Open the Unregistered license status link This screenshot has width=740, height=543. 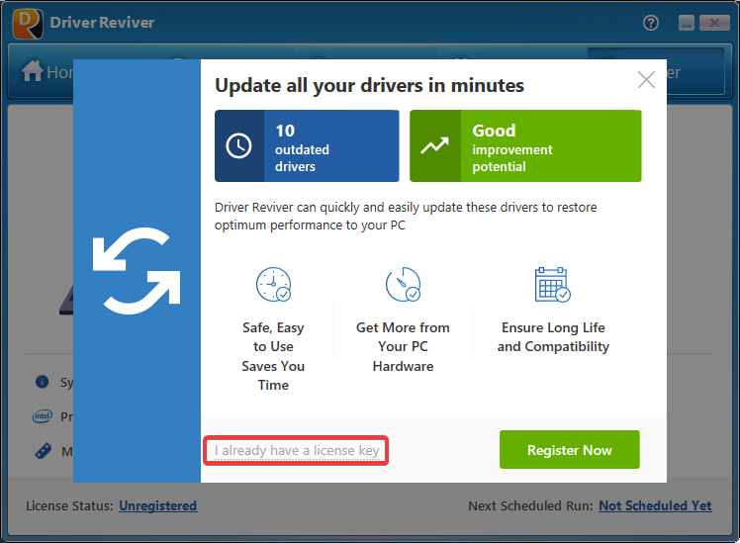click(157, 505)
